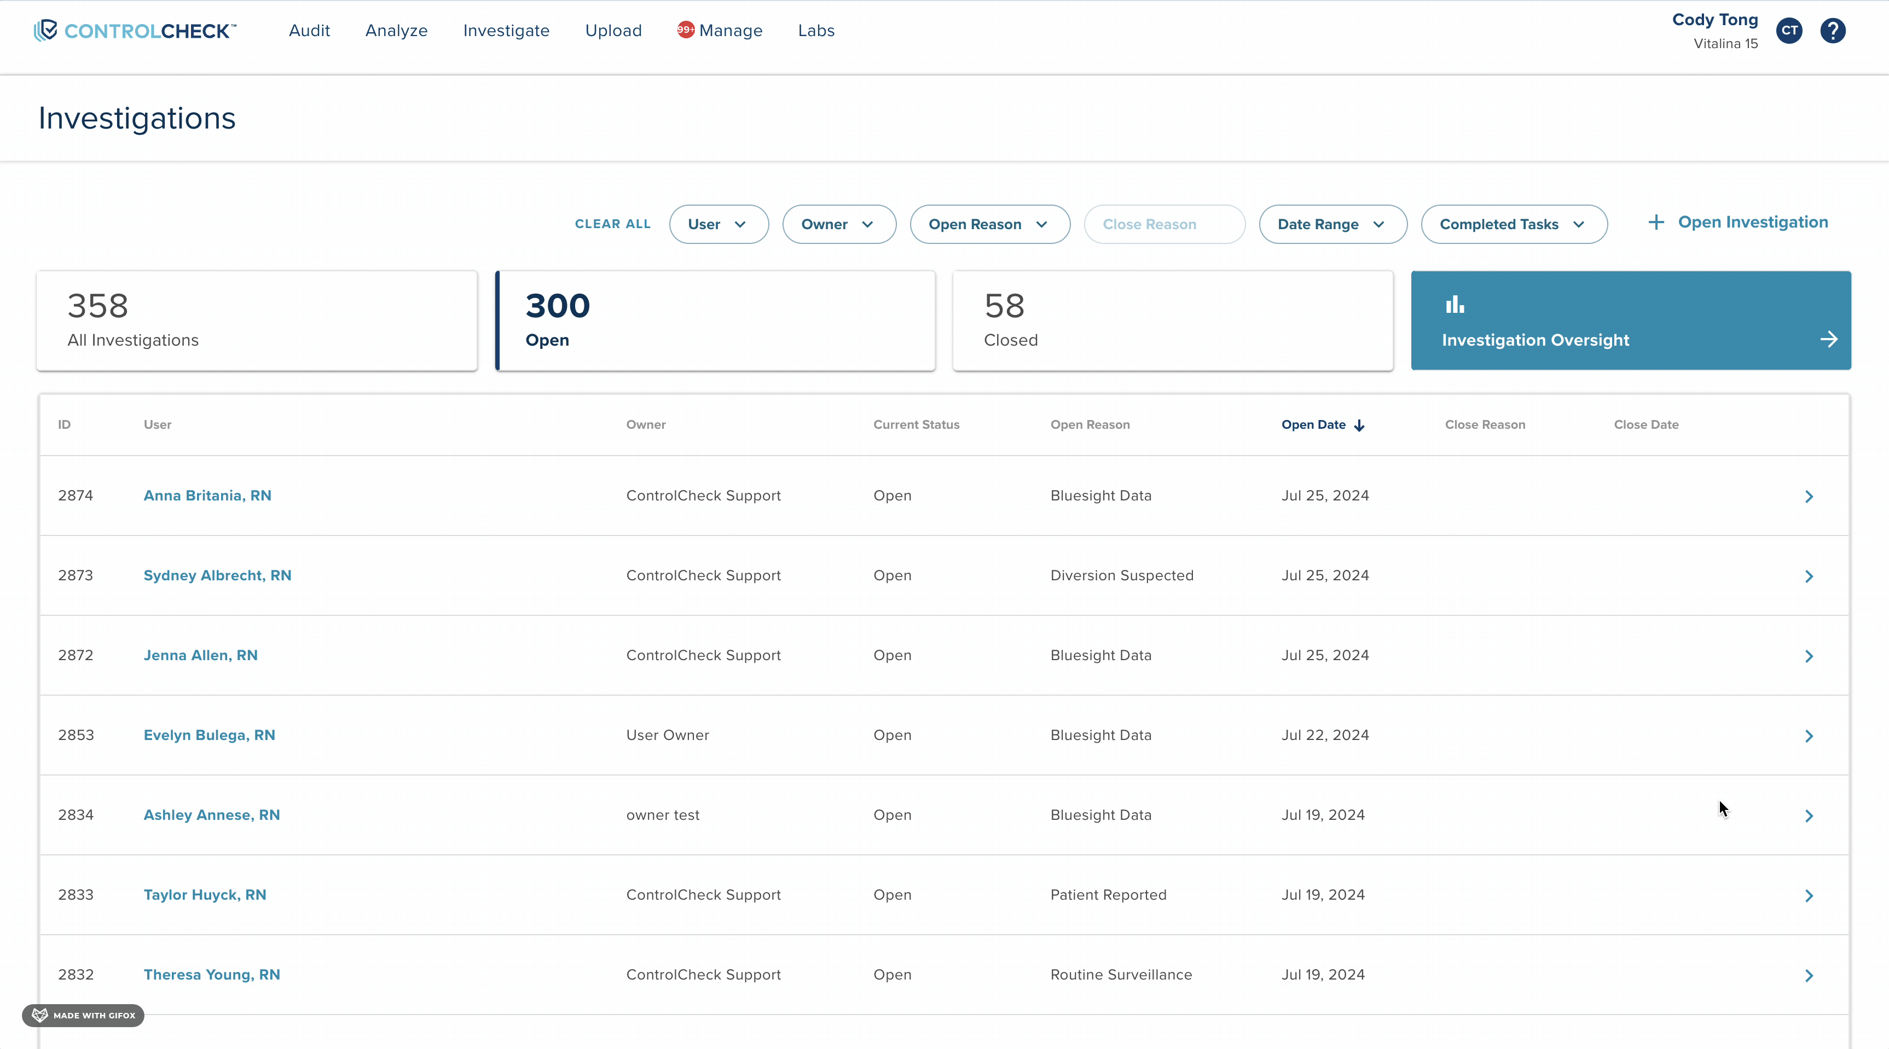Viewport: 1889px width, 1049px height.
Task: Click the Diversion Suspected cell
Action: (1121, 575)
